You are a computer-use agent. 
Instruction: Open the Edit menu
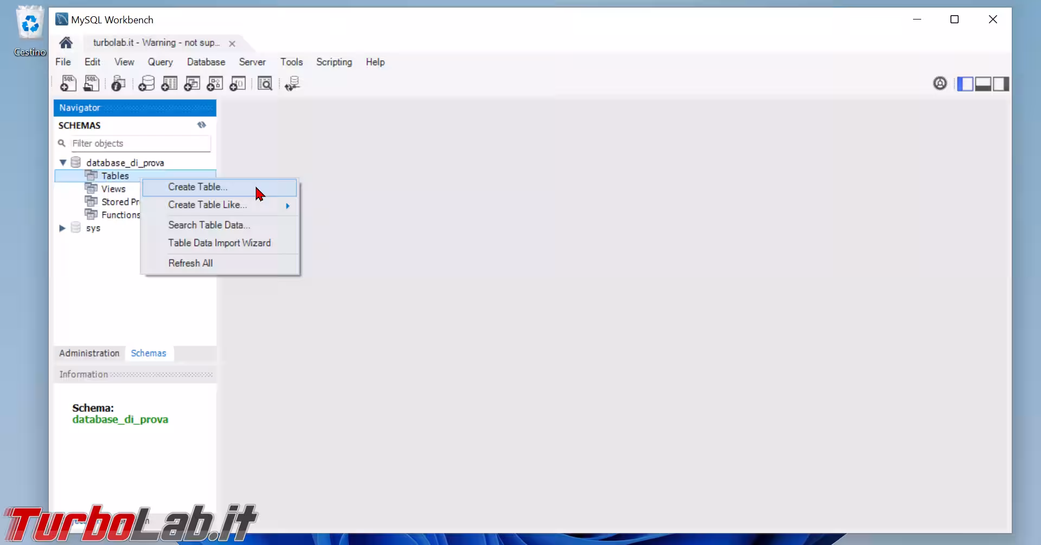click(92, 62)
